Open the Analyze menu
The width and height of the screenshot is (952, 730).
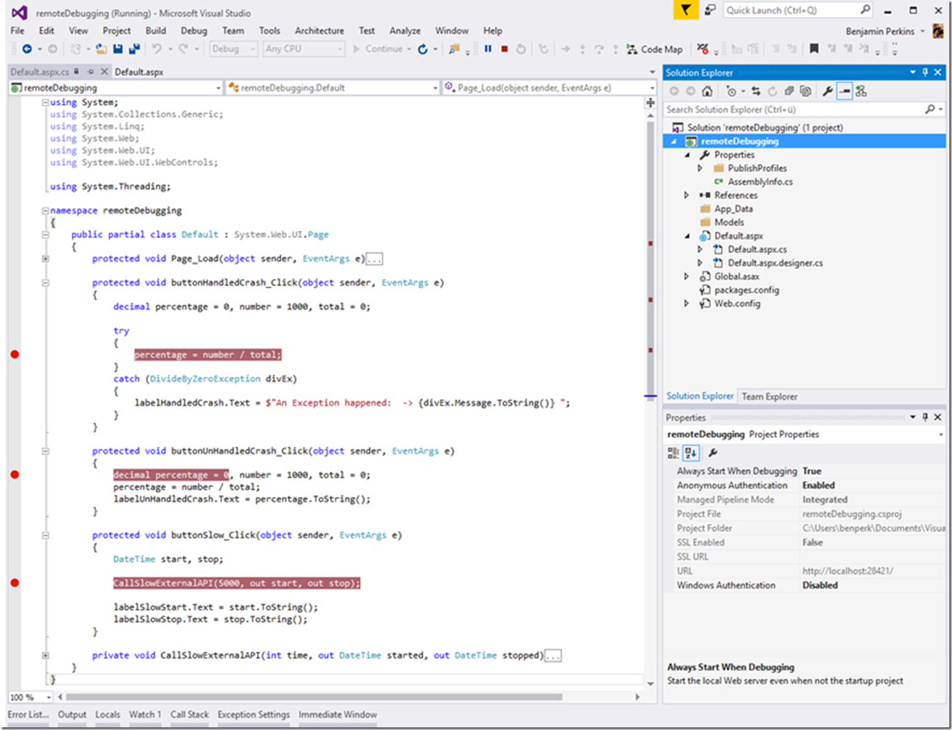click(x=405, y=30)
